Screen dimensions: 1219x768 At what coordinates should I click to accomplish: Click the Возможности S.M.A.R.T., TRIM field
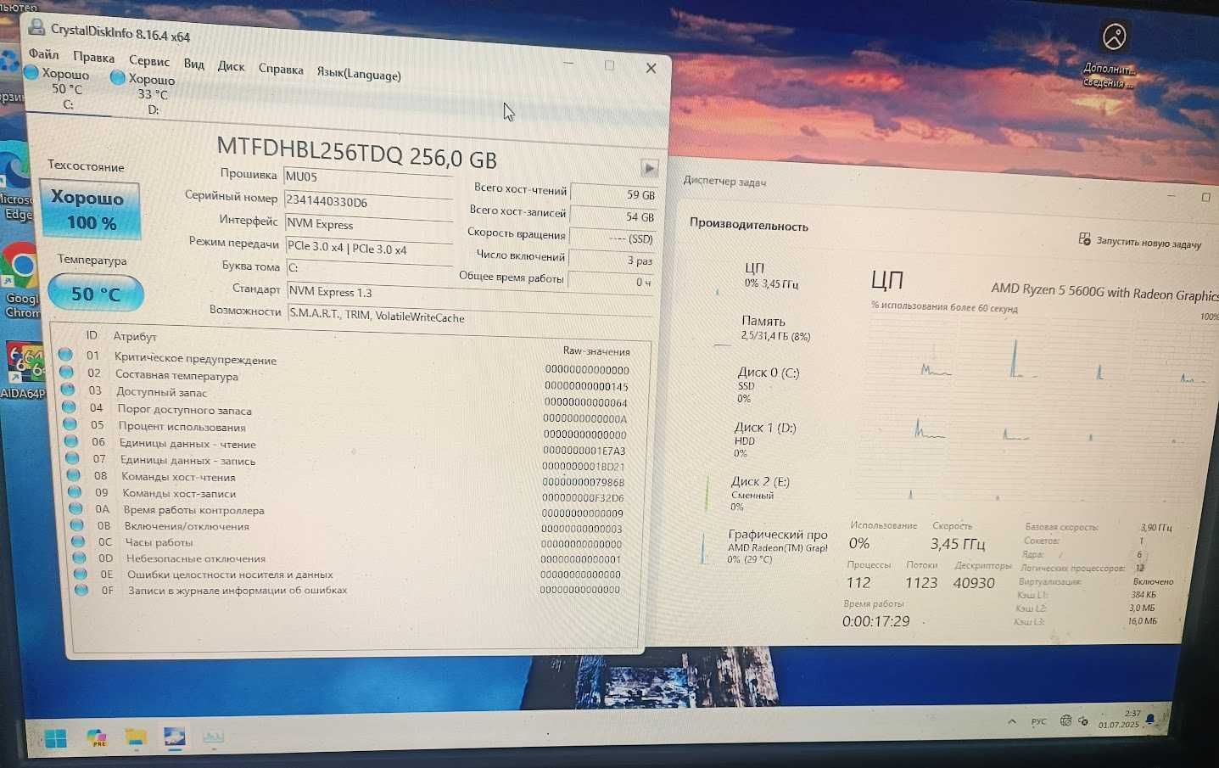(471, 317)
